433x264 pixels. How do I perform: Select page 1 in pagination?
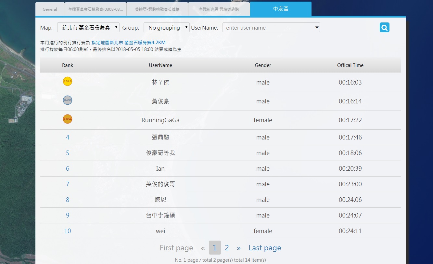(x=215, y=248)
